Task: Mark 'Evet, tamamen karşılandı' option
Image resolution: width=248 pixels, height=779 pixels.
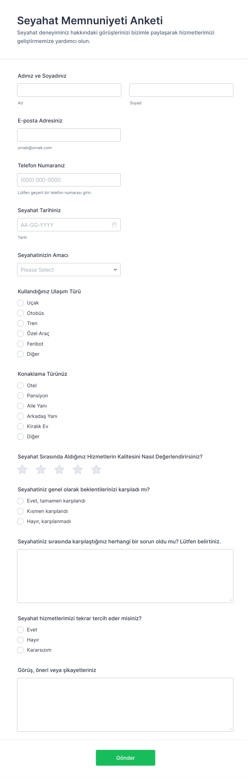Action: point(21,501)
